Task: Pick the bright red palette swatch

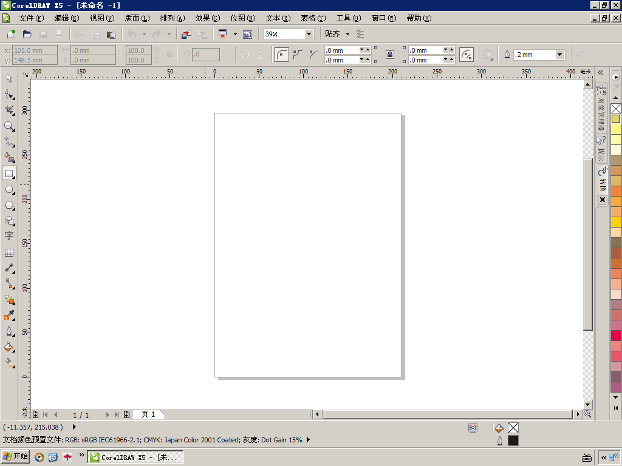Action: click(x=616, y=335)
